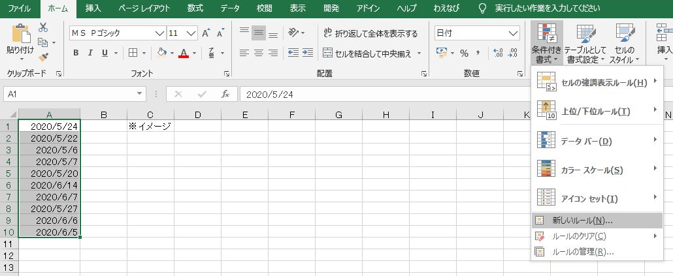This screenshot has width=673, height=276.
Task: Click the phonetic guide (ふりがな) icon
Action: point(211,53)
